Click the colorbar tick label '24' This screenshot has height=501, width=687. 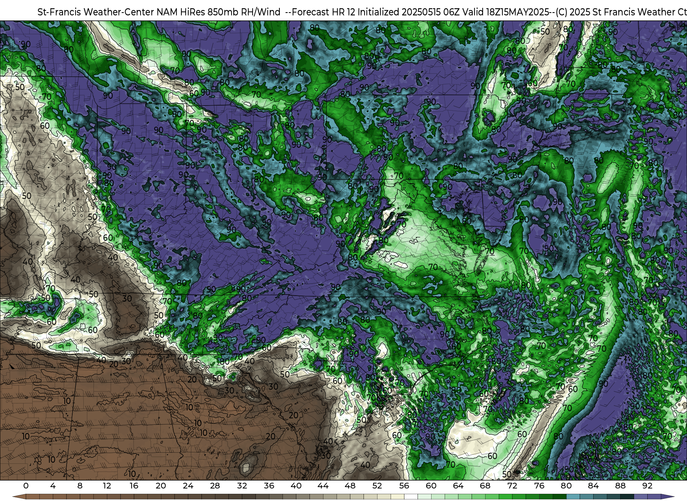188,486
